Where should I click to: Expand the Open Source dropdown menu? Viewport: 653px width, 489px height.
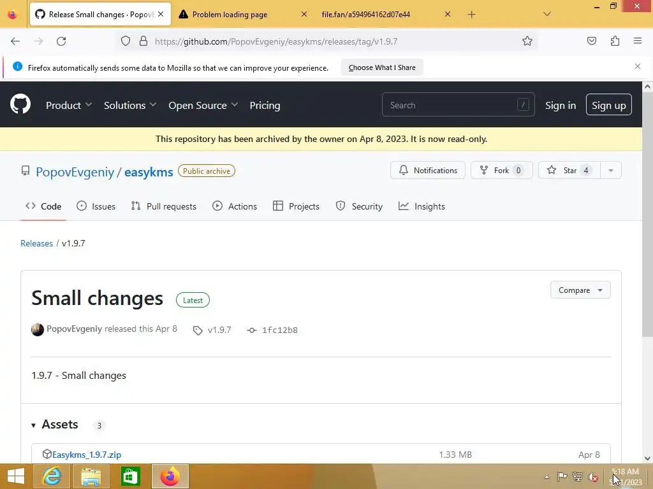[x=203, y=105]
